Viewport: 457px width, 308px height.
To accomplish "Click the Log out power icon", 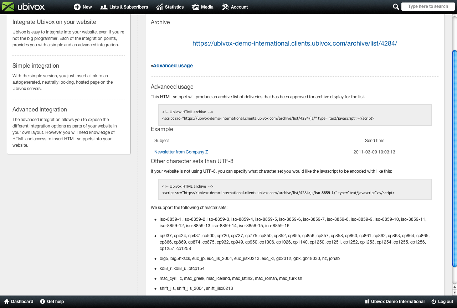I will click(434, 302).
